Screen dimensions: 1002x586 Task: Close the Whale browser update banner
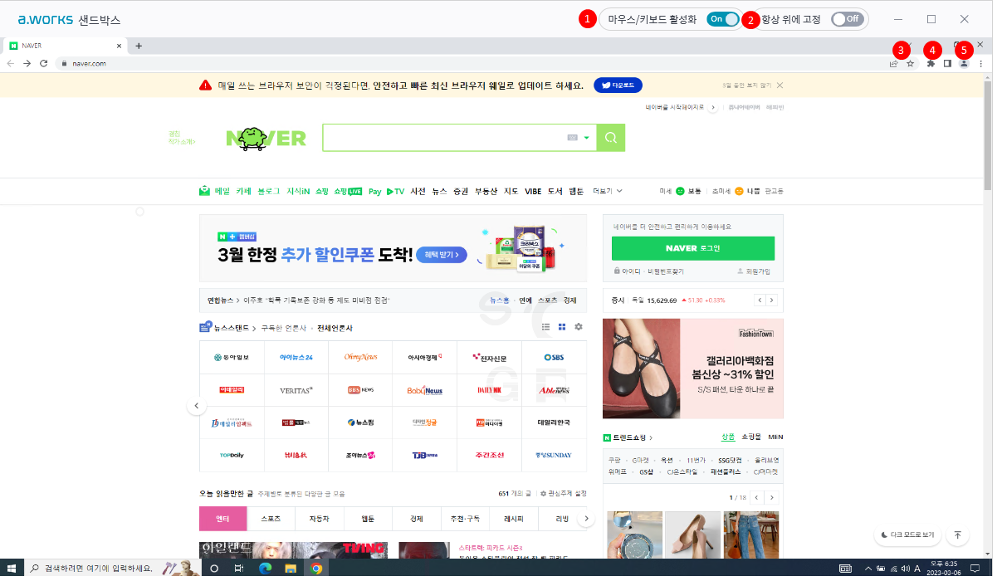pos(780,85)
